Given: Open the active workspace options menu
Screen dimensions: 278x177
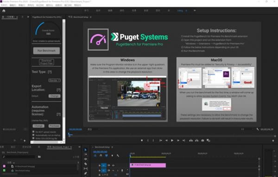Looking at the screenshot, I should 186,11.
